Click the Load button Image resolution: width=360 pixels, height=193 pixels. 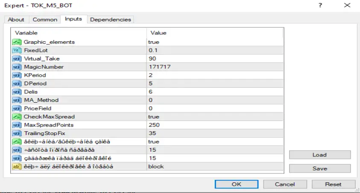(319, 155)
